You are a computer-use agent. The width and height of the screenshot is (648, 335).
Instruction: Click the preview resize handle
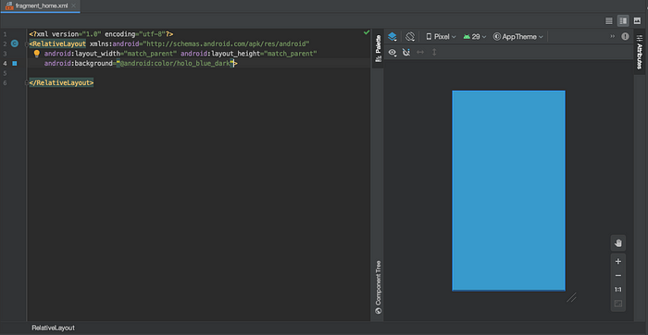571,297
